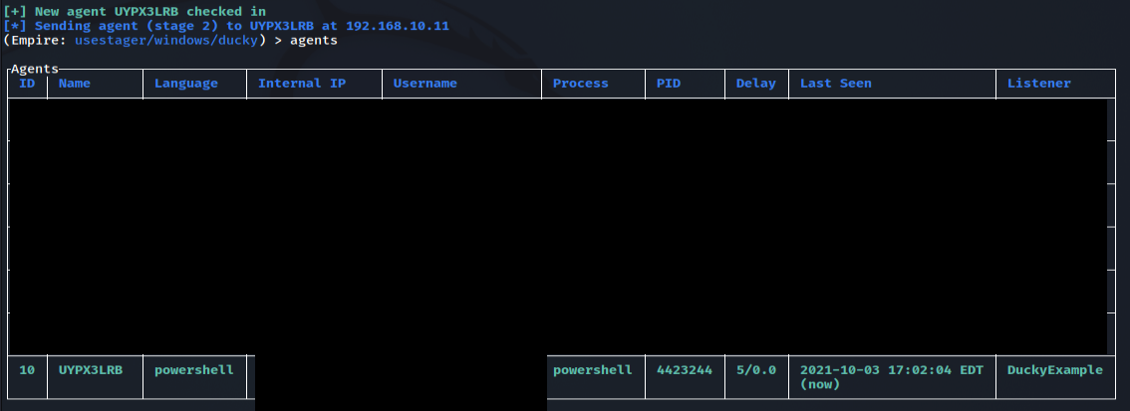Click agent ID 10 in the table row
Viewport: 1130px width, 411px height.
pyautogui.click(x=27, y=370)
